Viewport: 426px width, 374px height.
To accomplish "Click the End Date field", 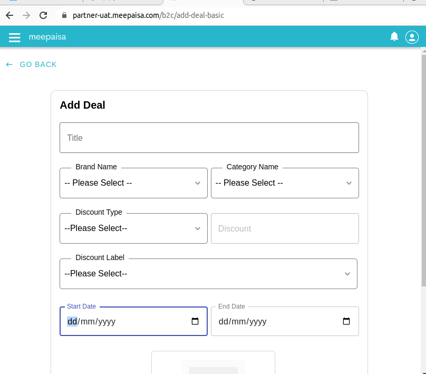I will (285, 321).
